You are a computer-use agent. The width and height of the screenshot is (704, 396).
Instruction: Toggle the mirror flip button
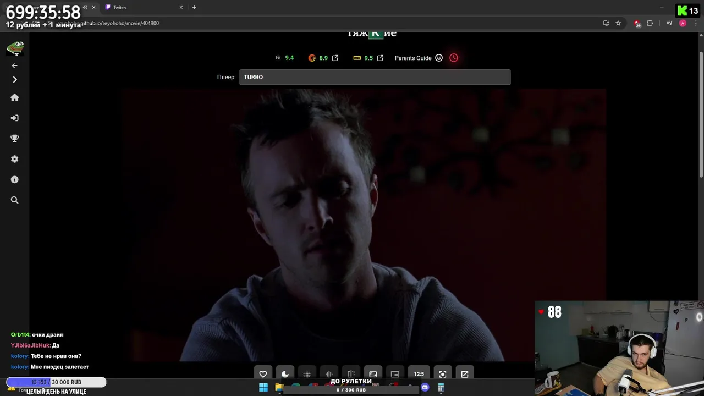[351, 374]
